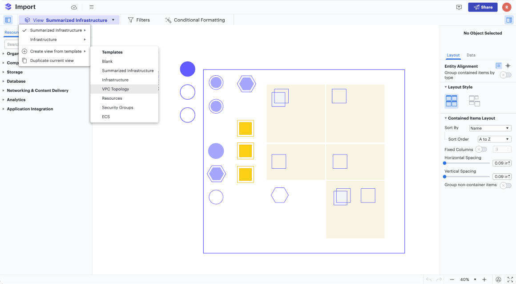Select the solid purple circle on canvas
The width and height of the screenshot is (516, 284).
pyautogui.click(x=188, y=69)
